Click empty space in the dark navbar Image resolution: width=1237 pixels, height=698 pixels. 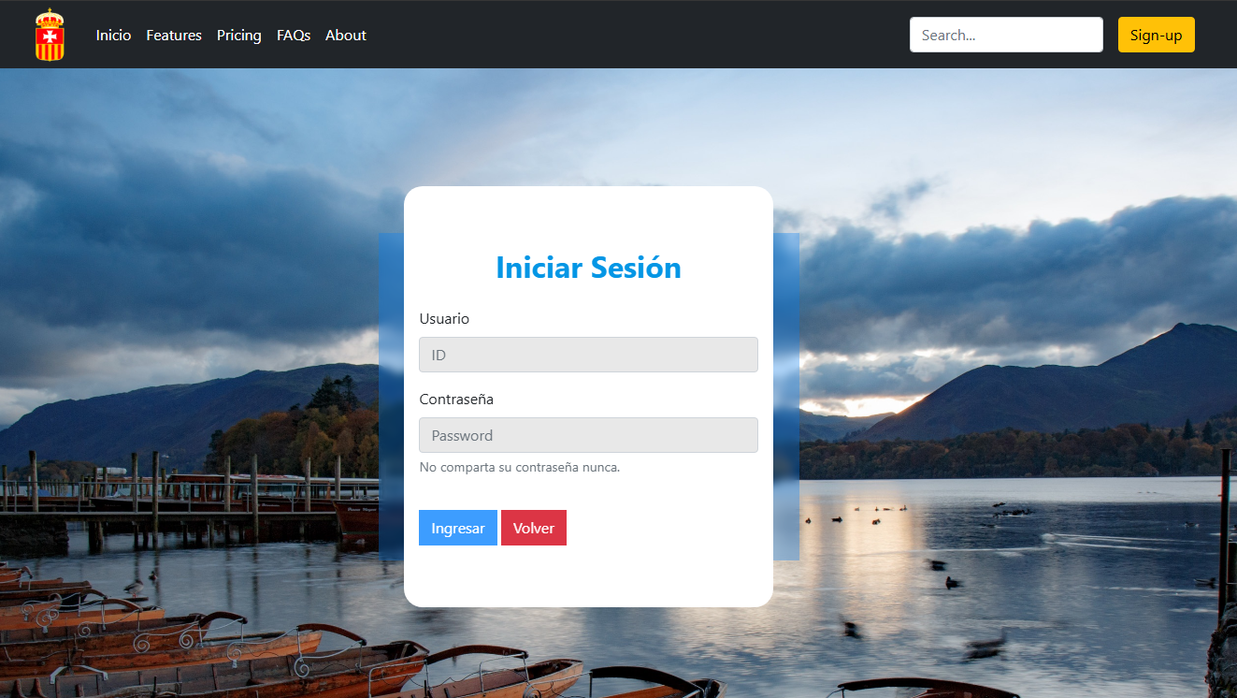tap(636, 36)
